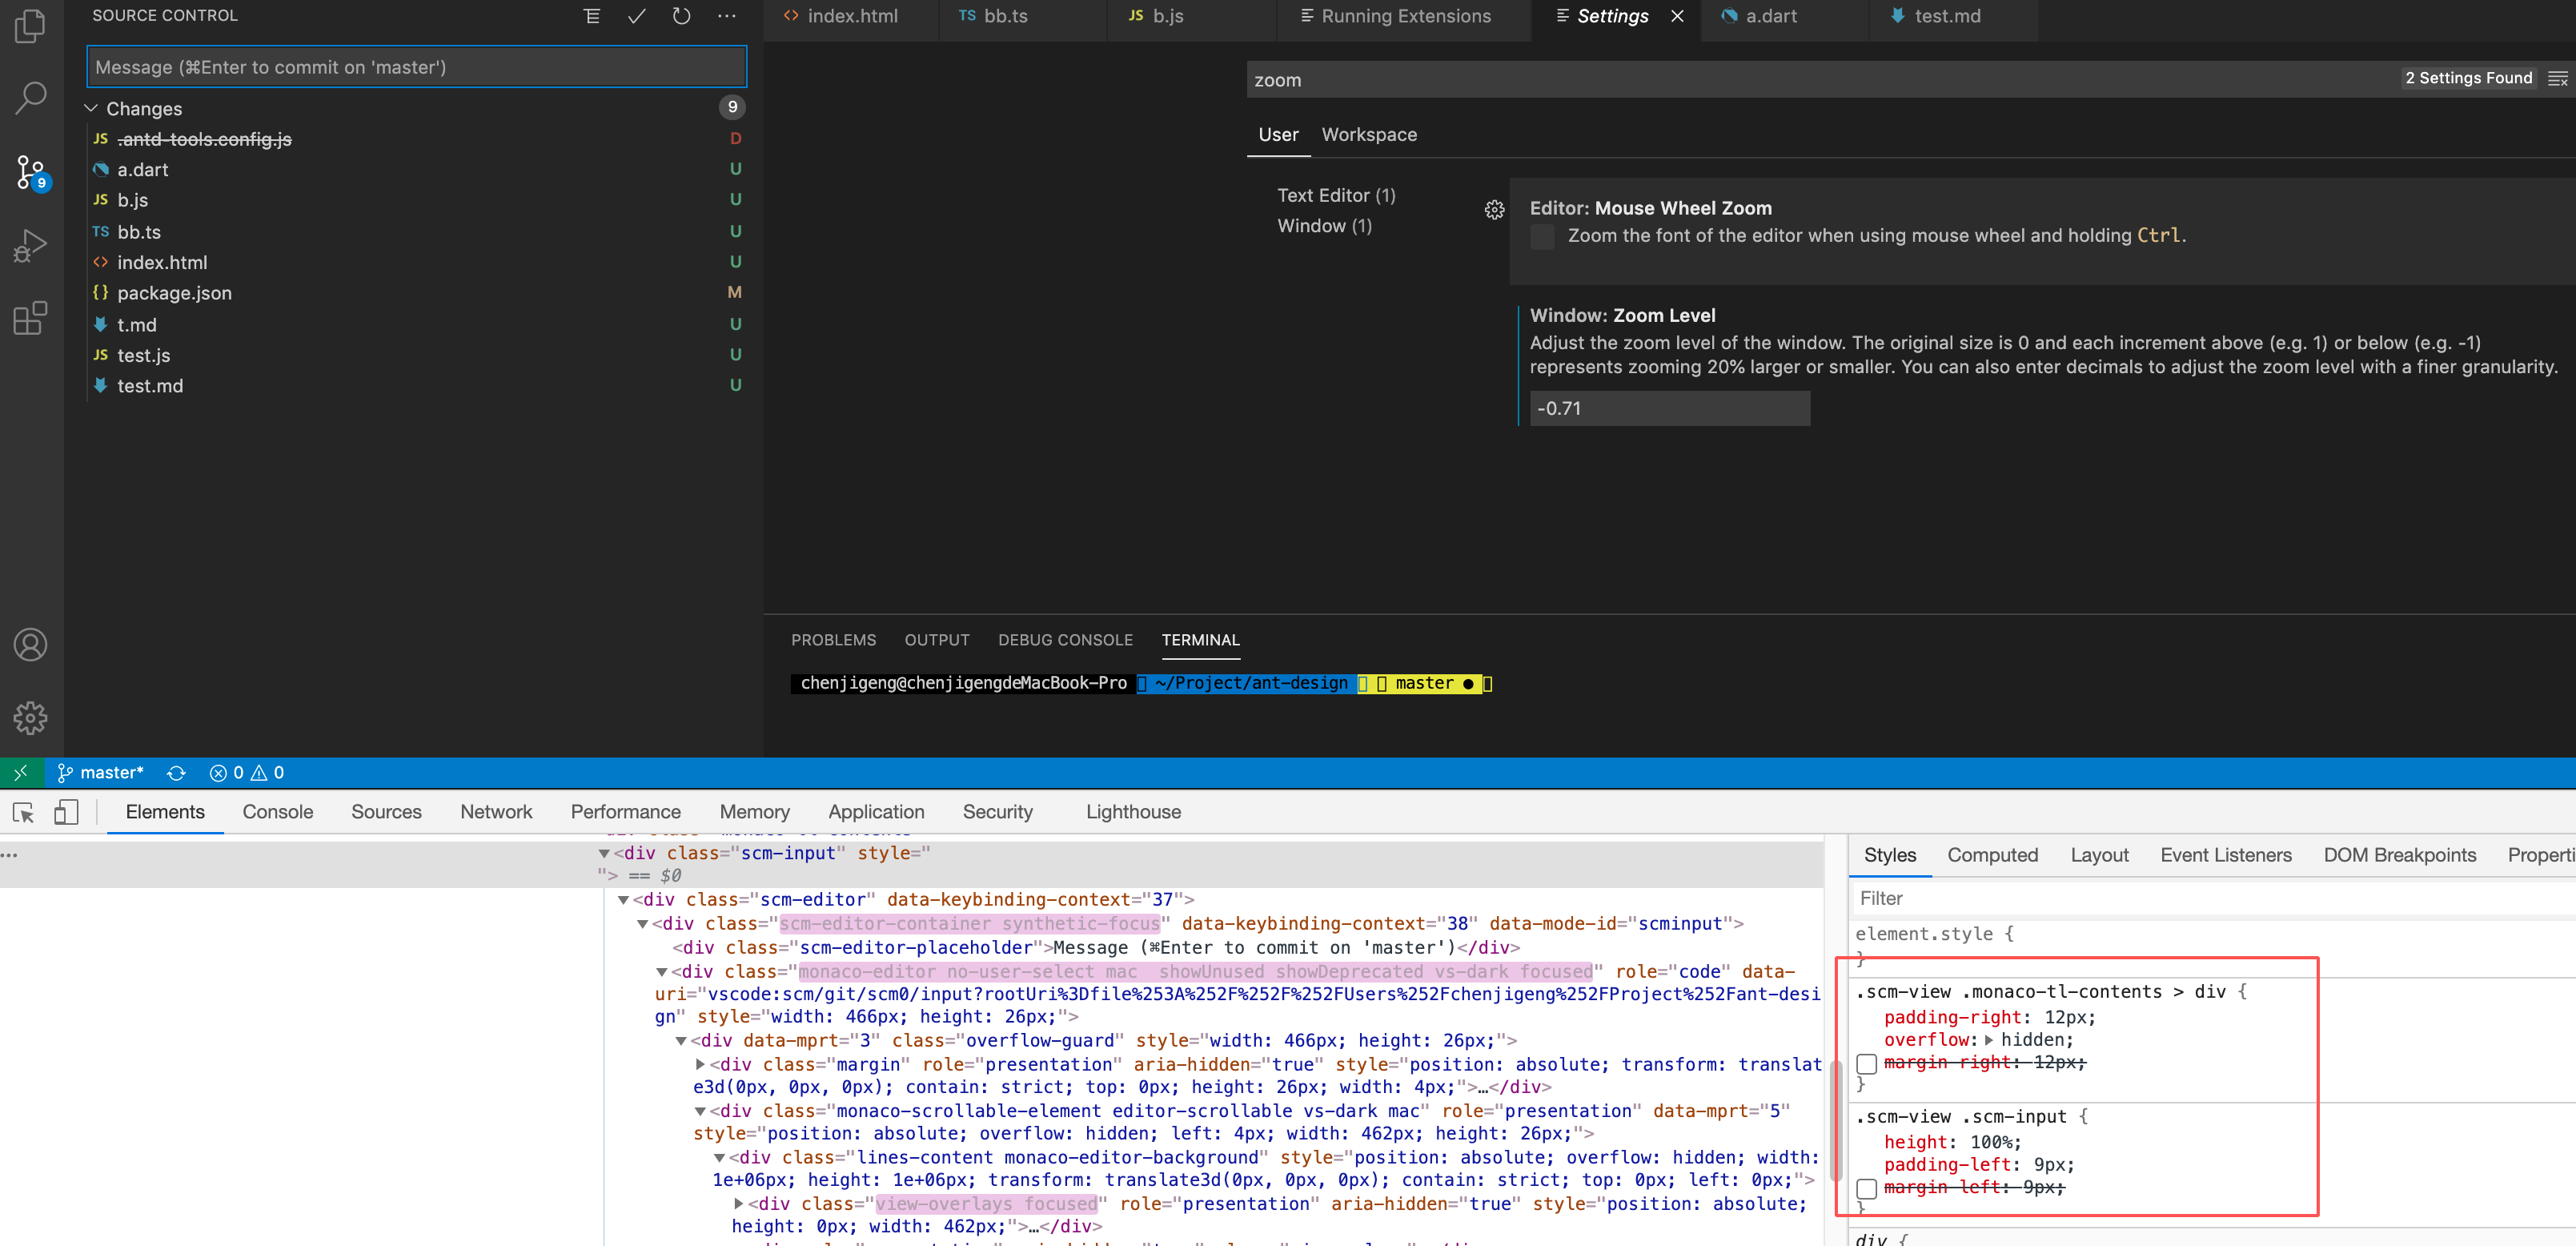
Task: Switch to the Workspace settings tab
Action: 1369,135
